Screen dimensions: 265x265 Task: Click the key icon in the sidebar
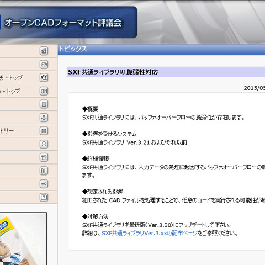44,184
